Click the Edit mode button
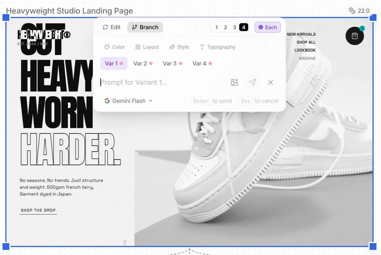Viewport: 381px width, 255px height. tap(111, 27)
